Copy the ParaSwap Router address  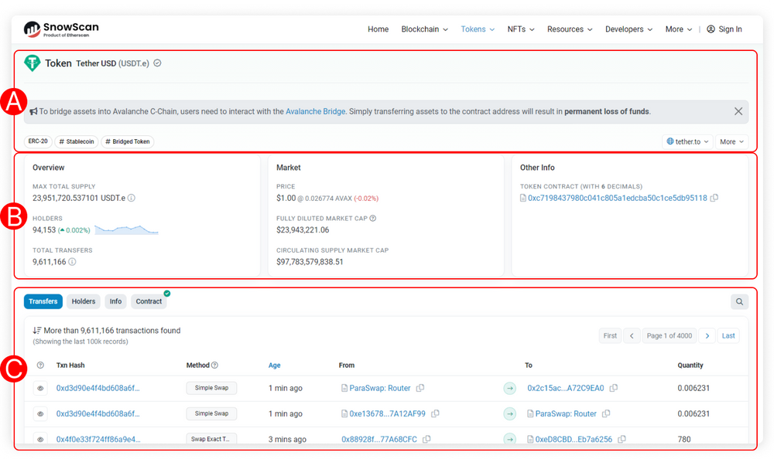(x=420, y=388)
